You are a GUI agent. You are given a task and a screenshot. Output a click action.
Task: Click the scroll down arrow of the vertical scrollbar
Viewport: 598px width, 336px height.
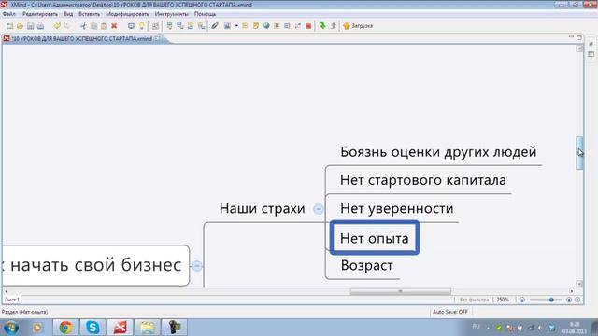[579, 284]
